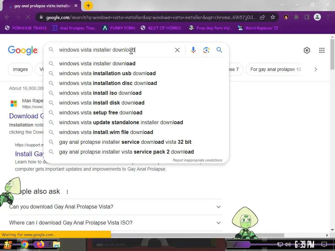Go forward to the next page
Image resolution: width=335 pixels, height=251 pixels.
pos(18,17)
